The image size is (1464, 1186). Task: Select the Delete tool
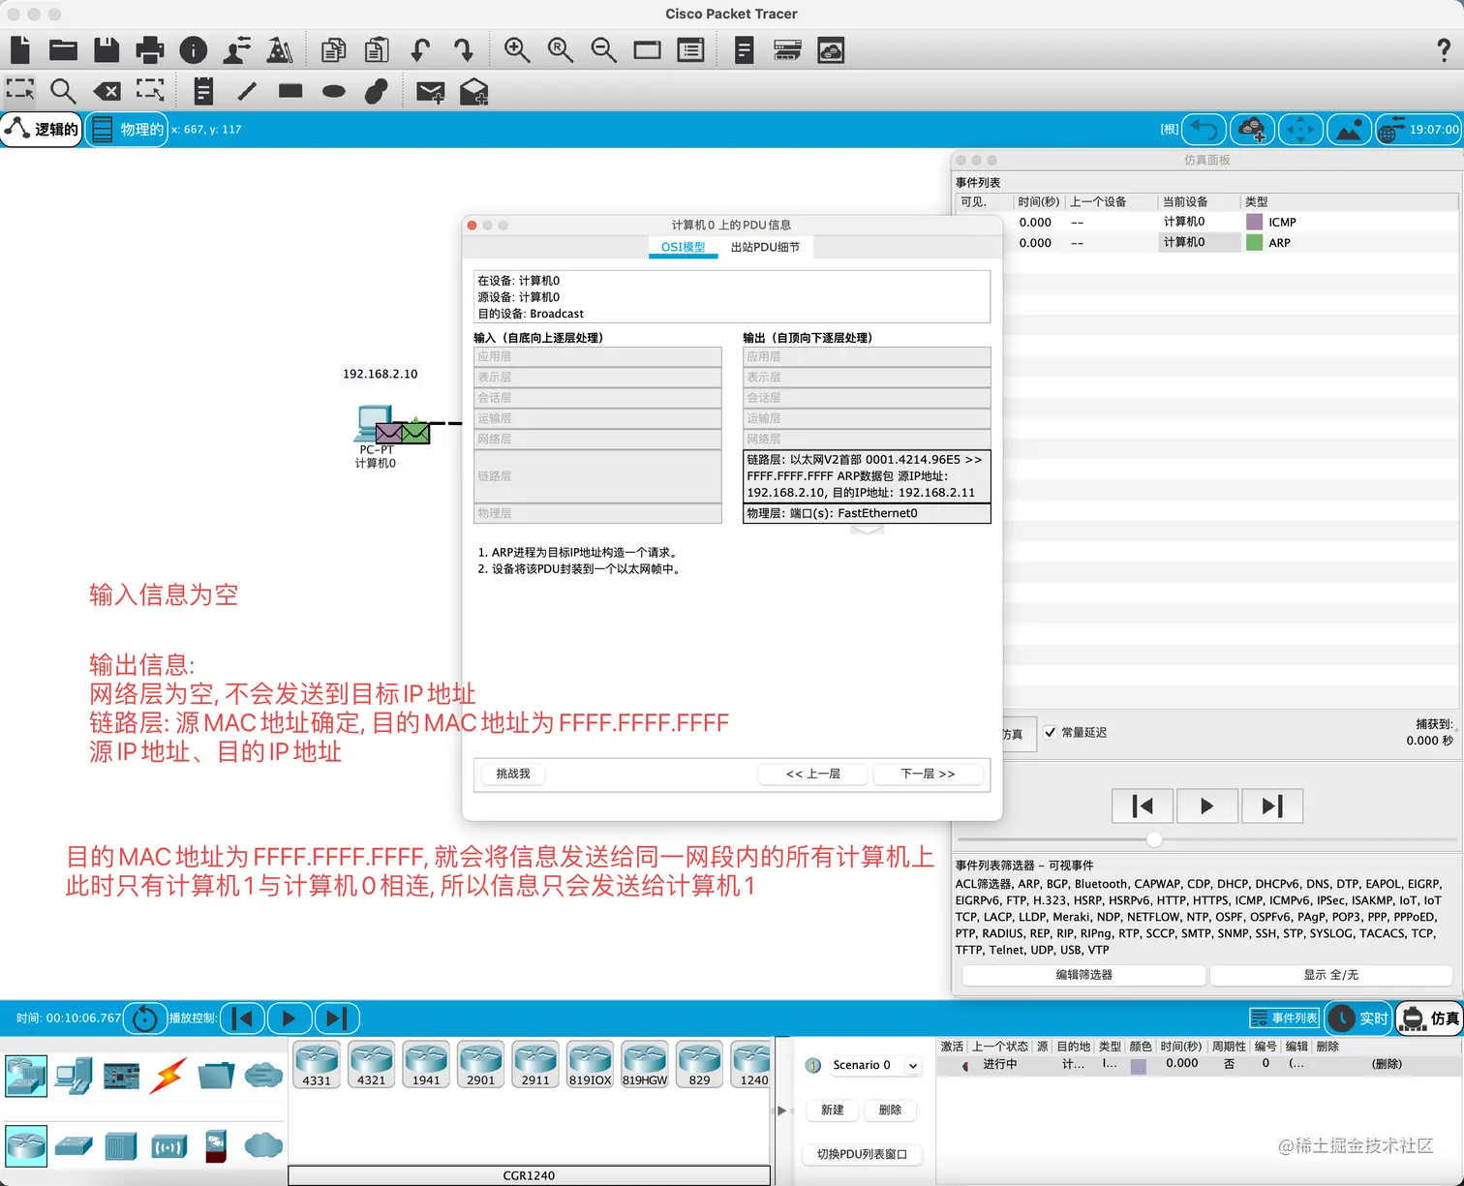tap(107, 91)
